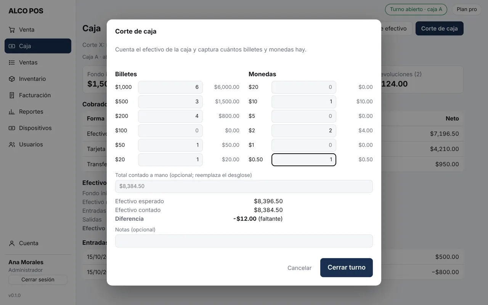Focus the $1,000 bills count field

click(x=170, y=87)
